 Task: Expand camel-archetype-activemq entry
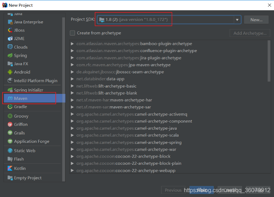click(x=72, y=114)
